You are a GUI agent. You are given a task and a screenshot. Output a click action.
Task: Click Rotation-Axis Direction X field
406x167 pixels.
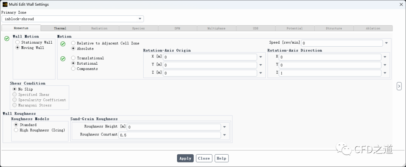[x=330, y=57]
